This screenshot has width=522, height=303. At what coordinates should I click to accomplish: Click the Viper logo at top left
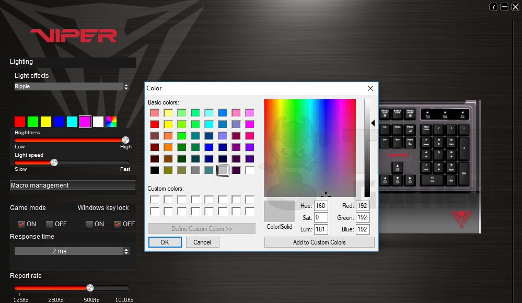73,36
